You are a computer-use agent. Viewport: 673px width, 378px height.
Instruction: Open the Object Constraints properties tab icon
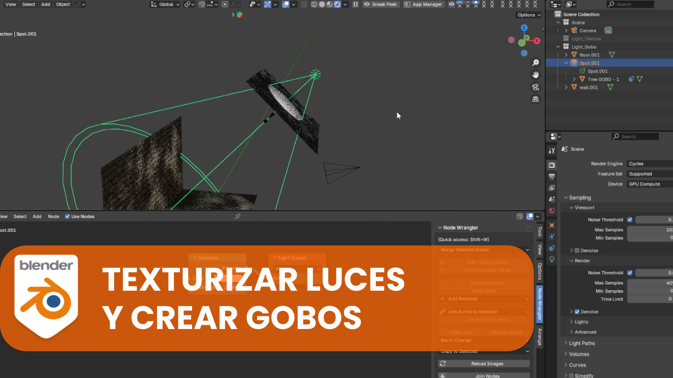552,248
